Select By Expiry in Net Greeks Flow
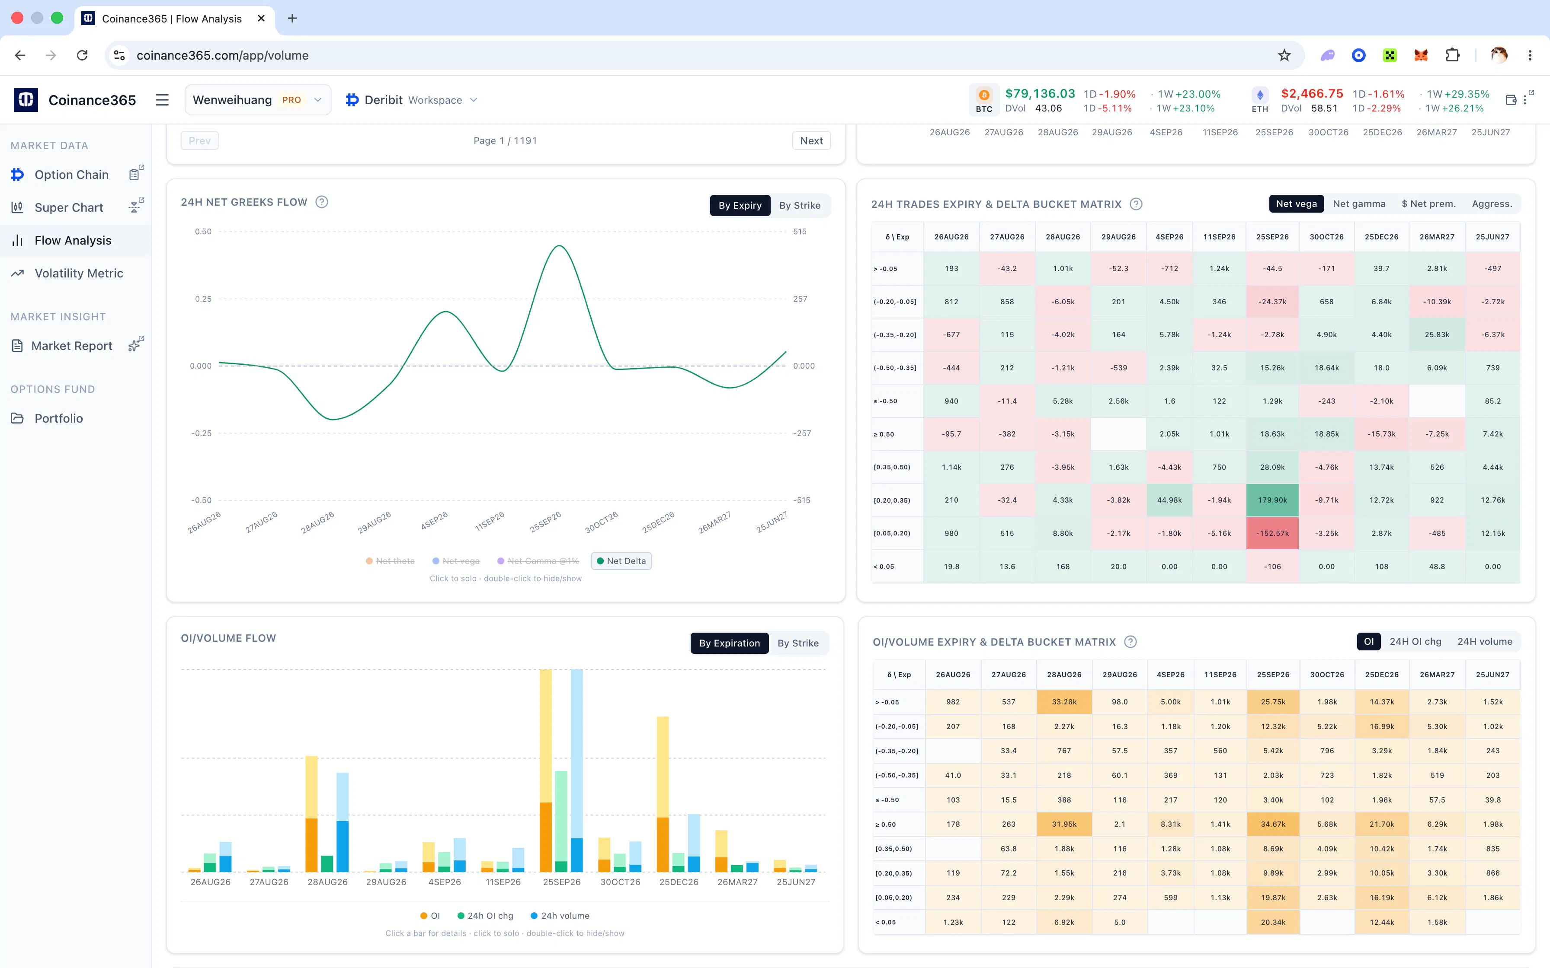 [740, 205]
